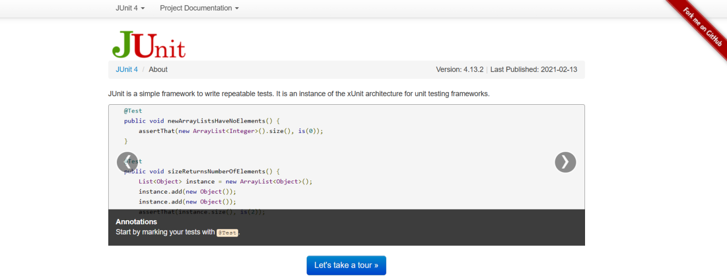Click the List<Object> instance code line
The height and width of the screenshot is (278, 727).
[x=225, y=181]
